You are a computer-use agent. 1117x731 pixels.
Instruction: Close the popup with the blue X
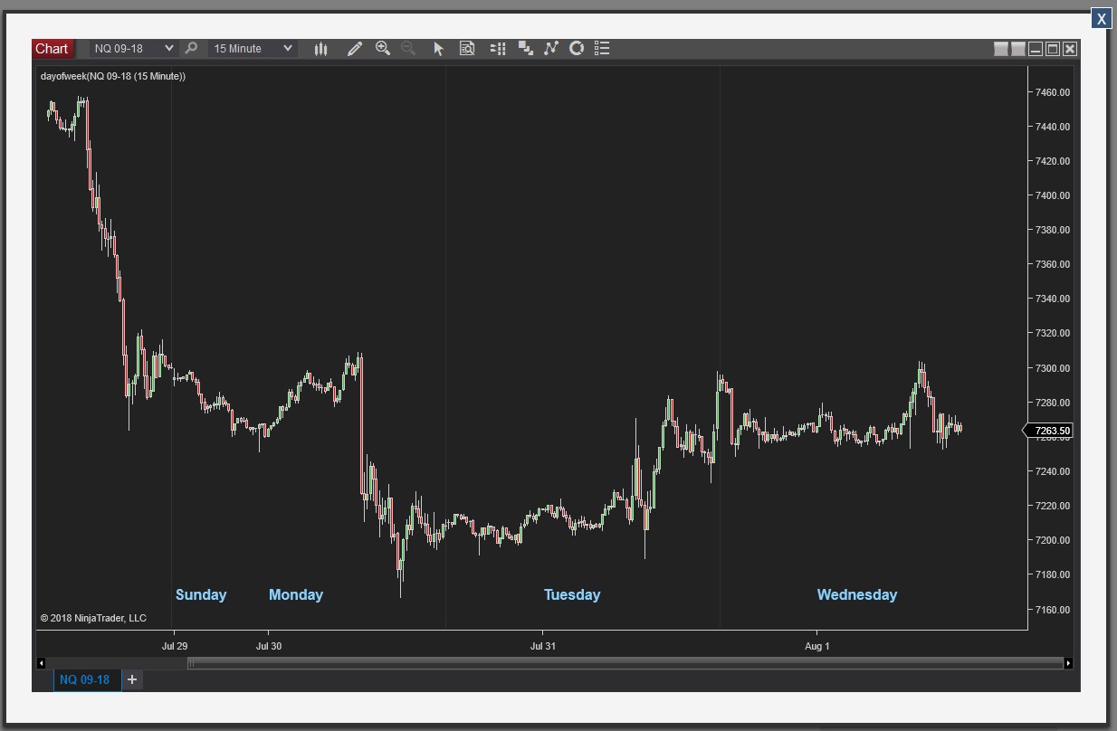coord(1101,18)
